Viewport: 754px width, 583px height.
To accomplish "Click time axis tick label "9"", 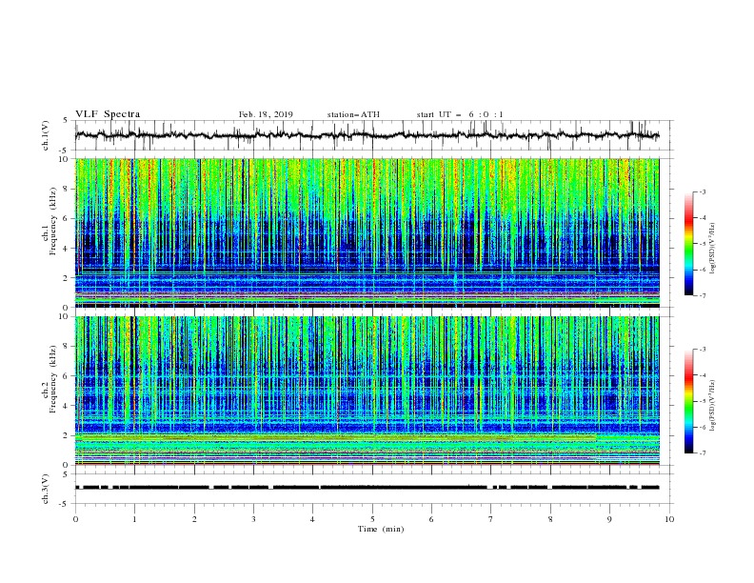I will (x=609, y=519).
